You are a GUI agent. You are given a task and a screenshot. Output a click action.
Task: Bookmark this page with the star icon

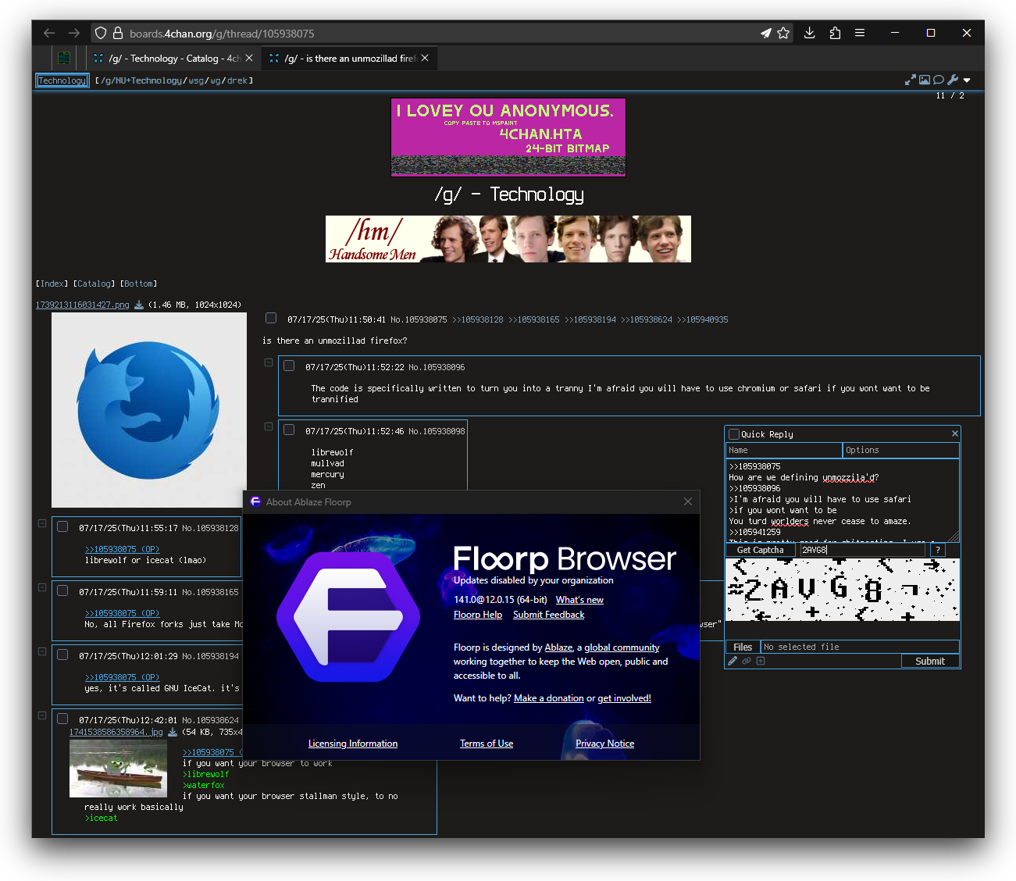click(783, 33)
